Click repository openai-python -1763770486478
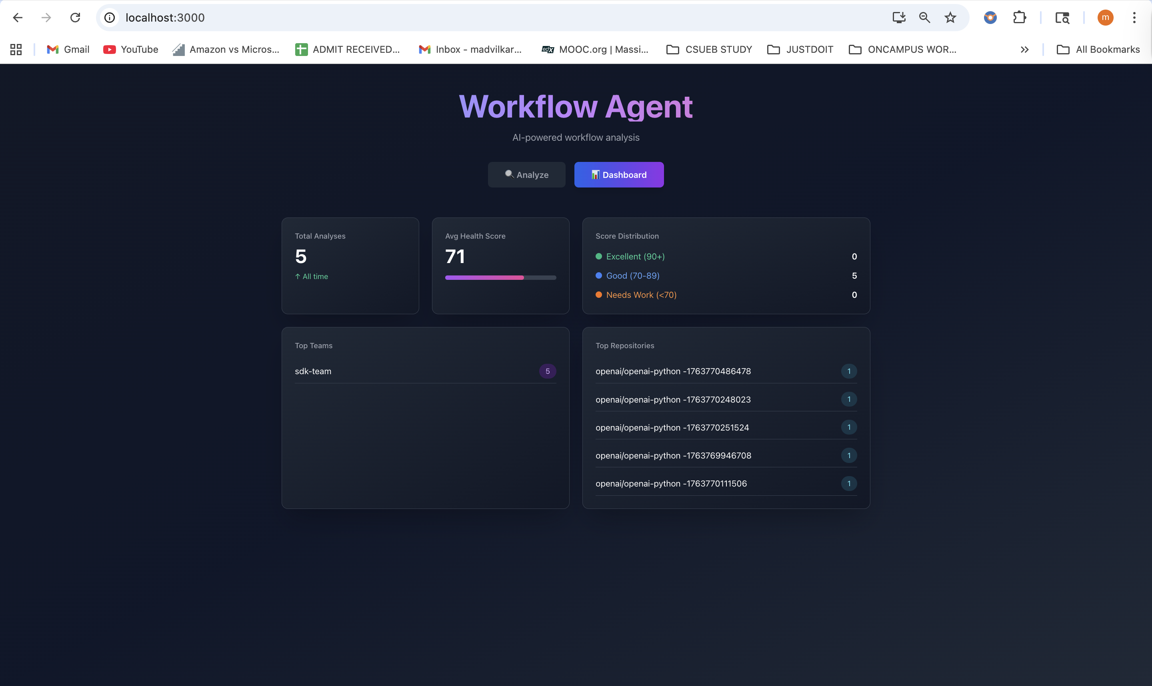This screenshot has height=686, width=1152. pyautogui.click(x=673, y=371)
